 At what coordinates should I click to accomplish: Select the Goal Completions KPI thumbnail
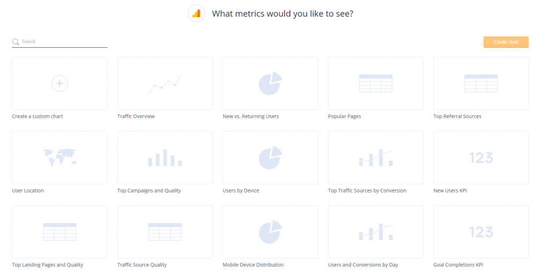click(x=481, y=232)
